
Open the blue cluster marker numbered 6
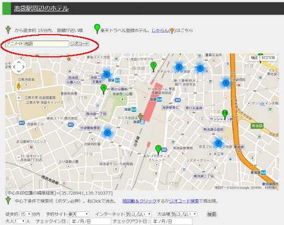107,74
